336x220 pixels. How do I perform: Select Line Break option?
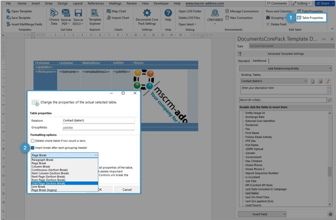pos(65,187)
